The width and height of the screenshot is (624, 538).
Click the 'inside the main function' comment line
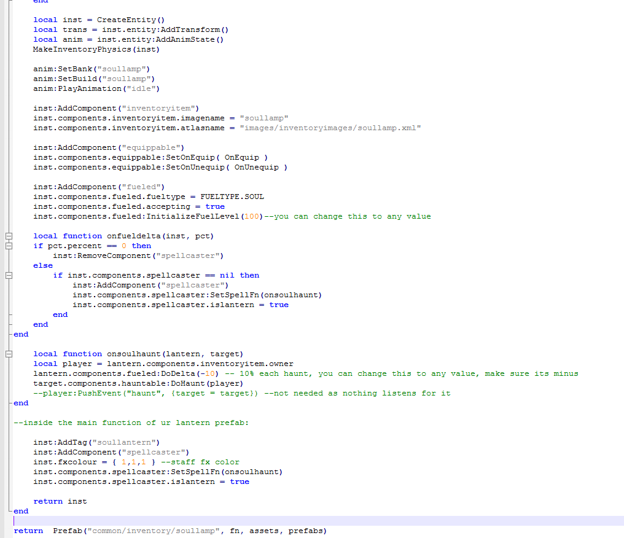tap(131, 423)
